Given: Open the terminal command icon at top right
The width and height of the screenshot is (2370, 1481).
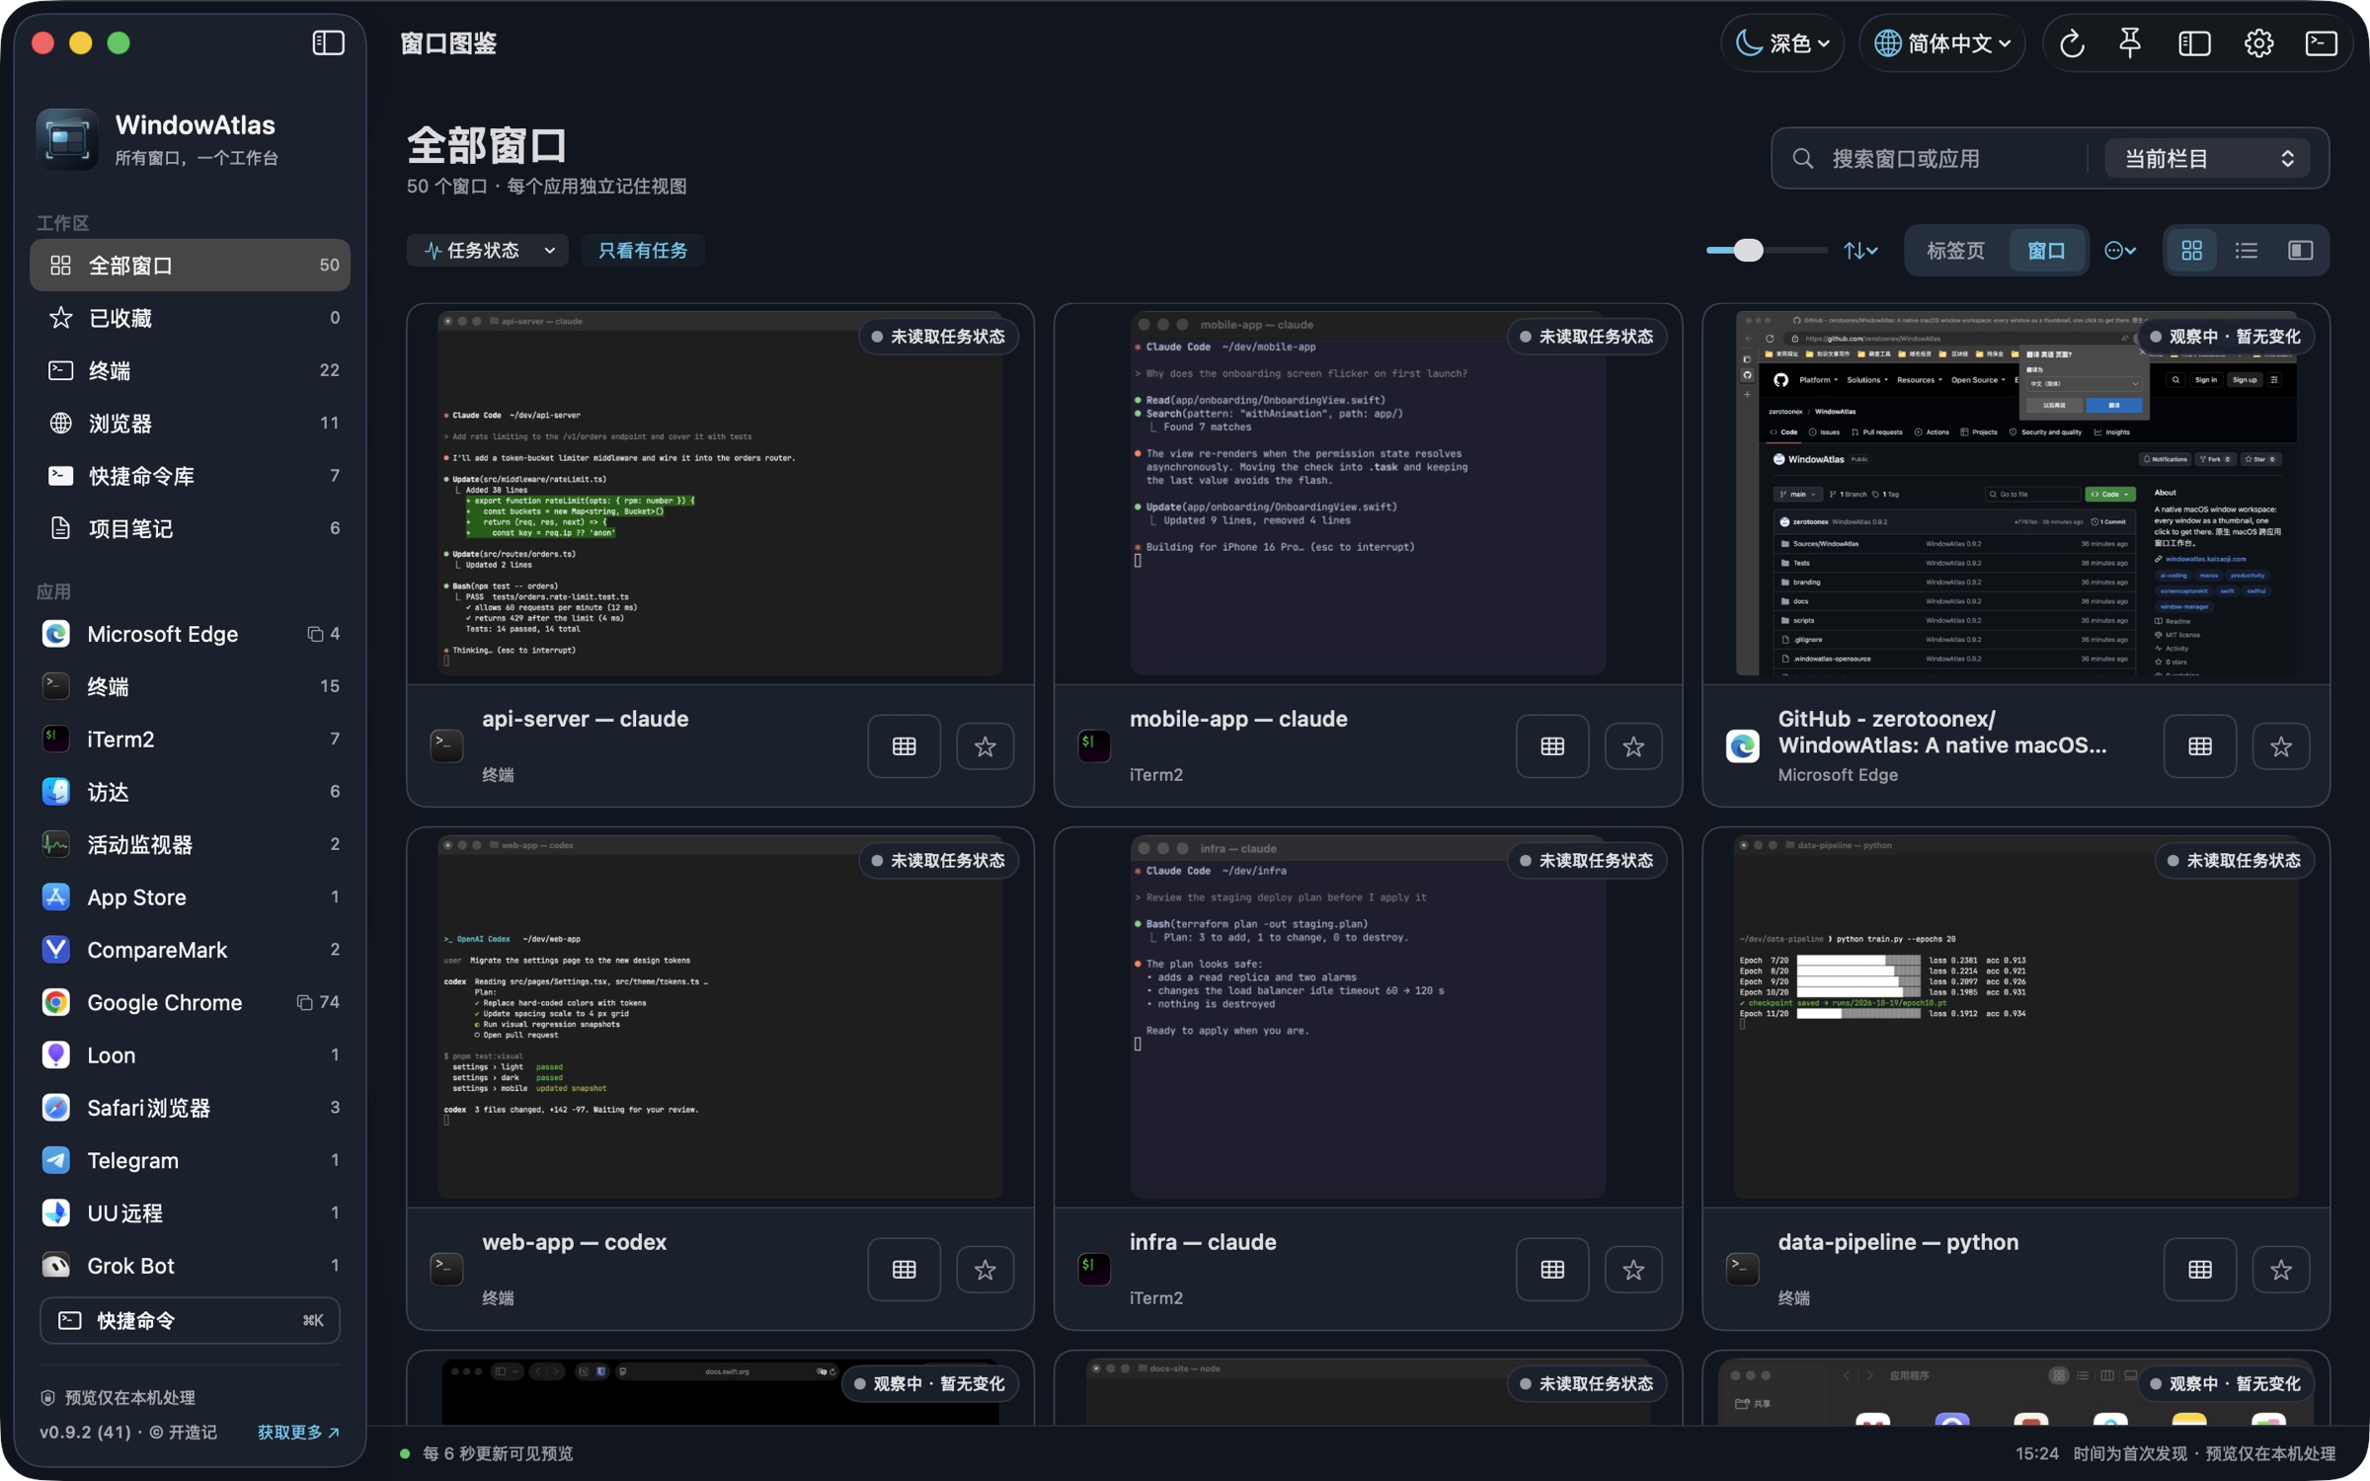Looking at the screenshot, I should [x=2321, y=43].
